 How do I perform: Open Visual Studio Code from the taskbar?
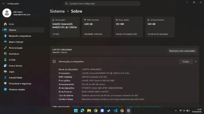pos(115,111)
